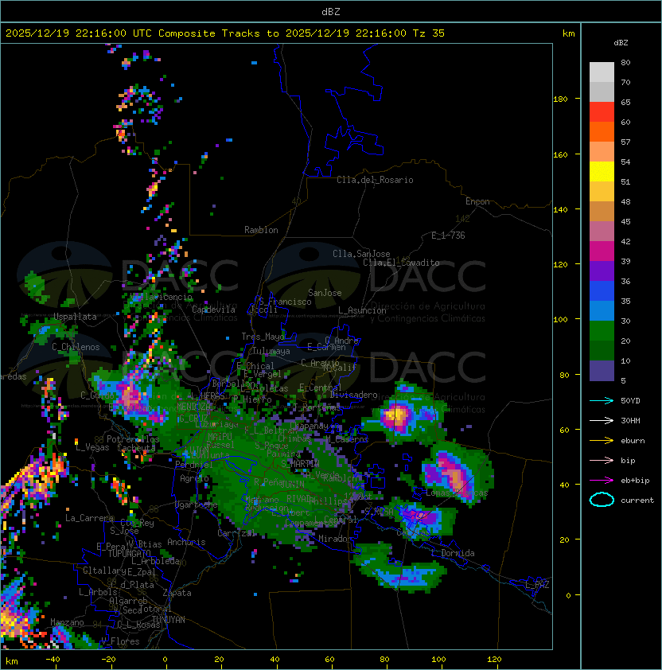This screenshot has height=670, width=662.
Task: Click the 'Divisadero' place label
Action: point(353,395)
